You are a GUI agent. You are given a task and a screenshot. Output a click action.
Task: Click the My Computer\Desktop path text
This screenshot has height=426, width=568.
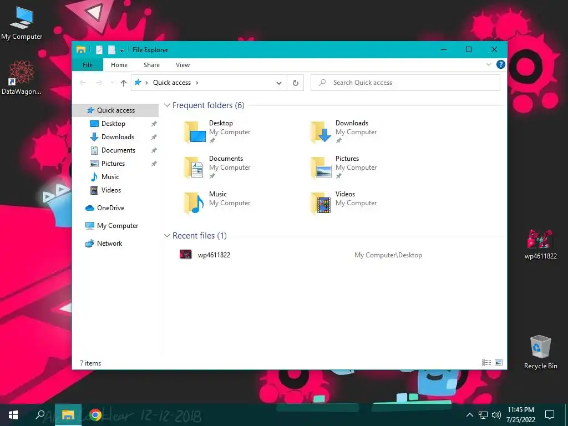coord(388,255)
